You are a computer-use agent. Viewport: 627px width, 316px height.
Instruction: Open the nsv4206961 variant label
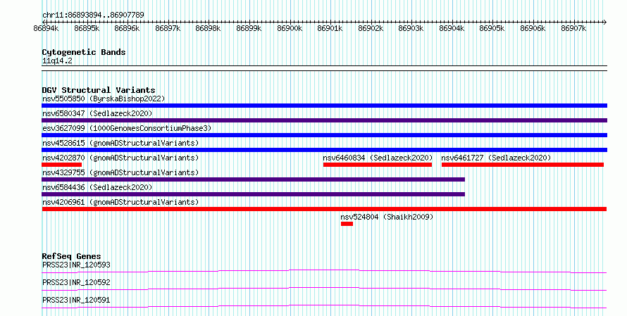[x=120, y=202]
